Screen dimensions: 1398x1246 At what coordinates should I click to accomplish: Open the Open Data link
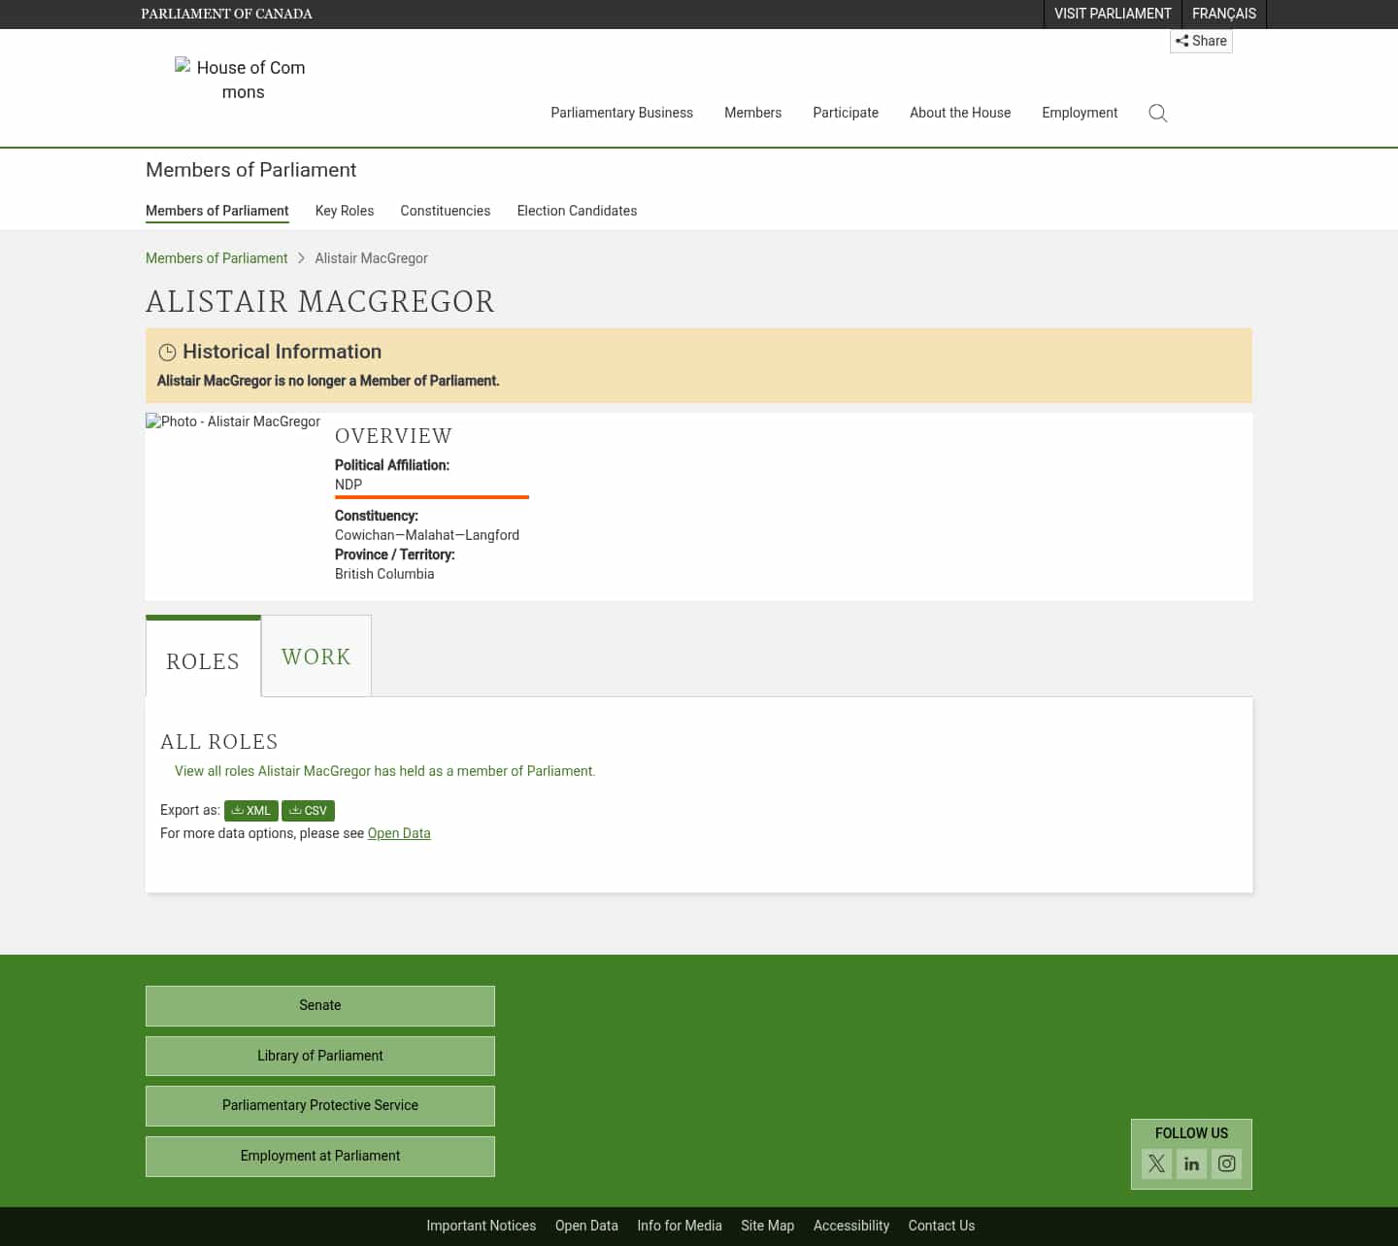[398, 833]
